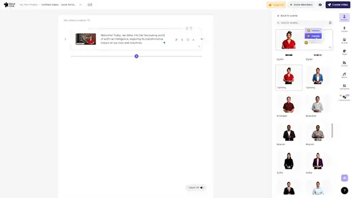
Task: Select the Friendly emotion option
Action: [x=313, y=36]
